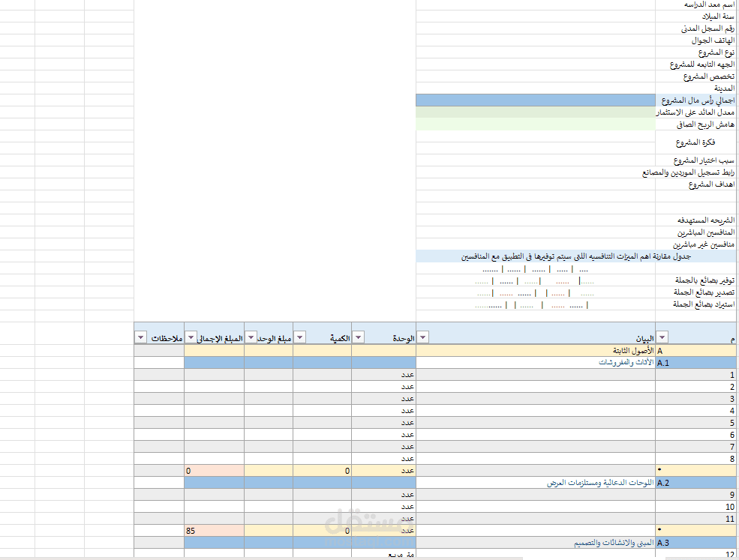
Task: Click the رقم السجل المدني label cell
Action: 695,28
